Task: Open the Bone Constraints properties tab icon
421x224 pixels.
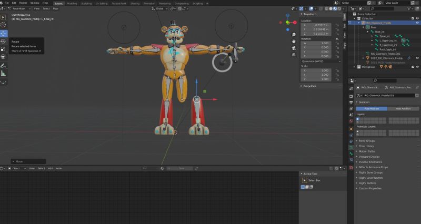Action: coord(351,160)
